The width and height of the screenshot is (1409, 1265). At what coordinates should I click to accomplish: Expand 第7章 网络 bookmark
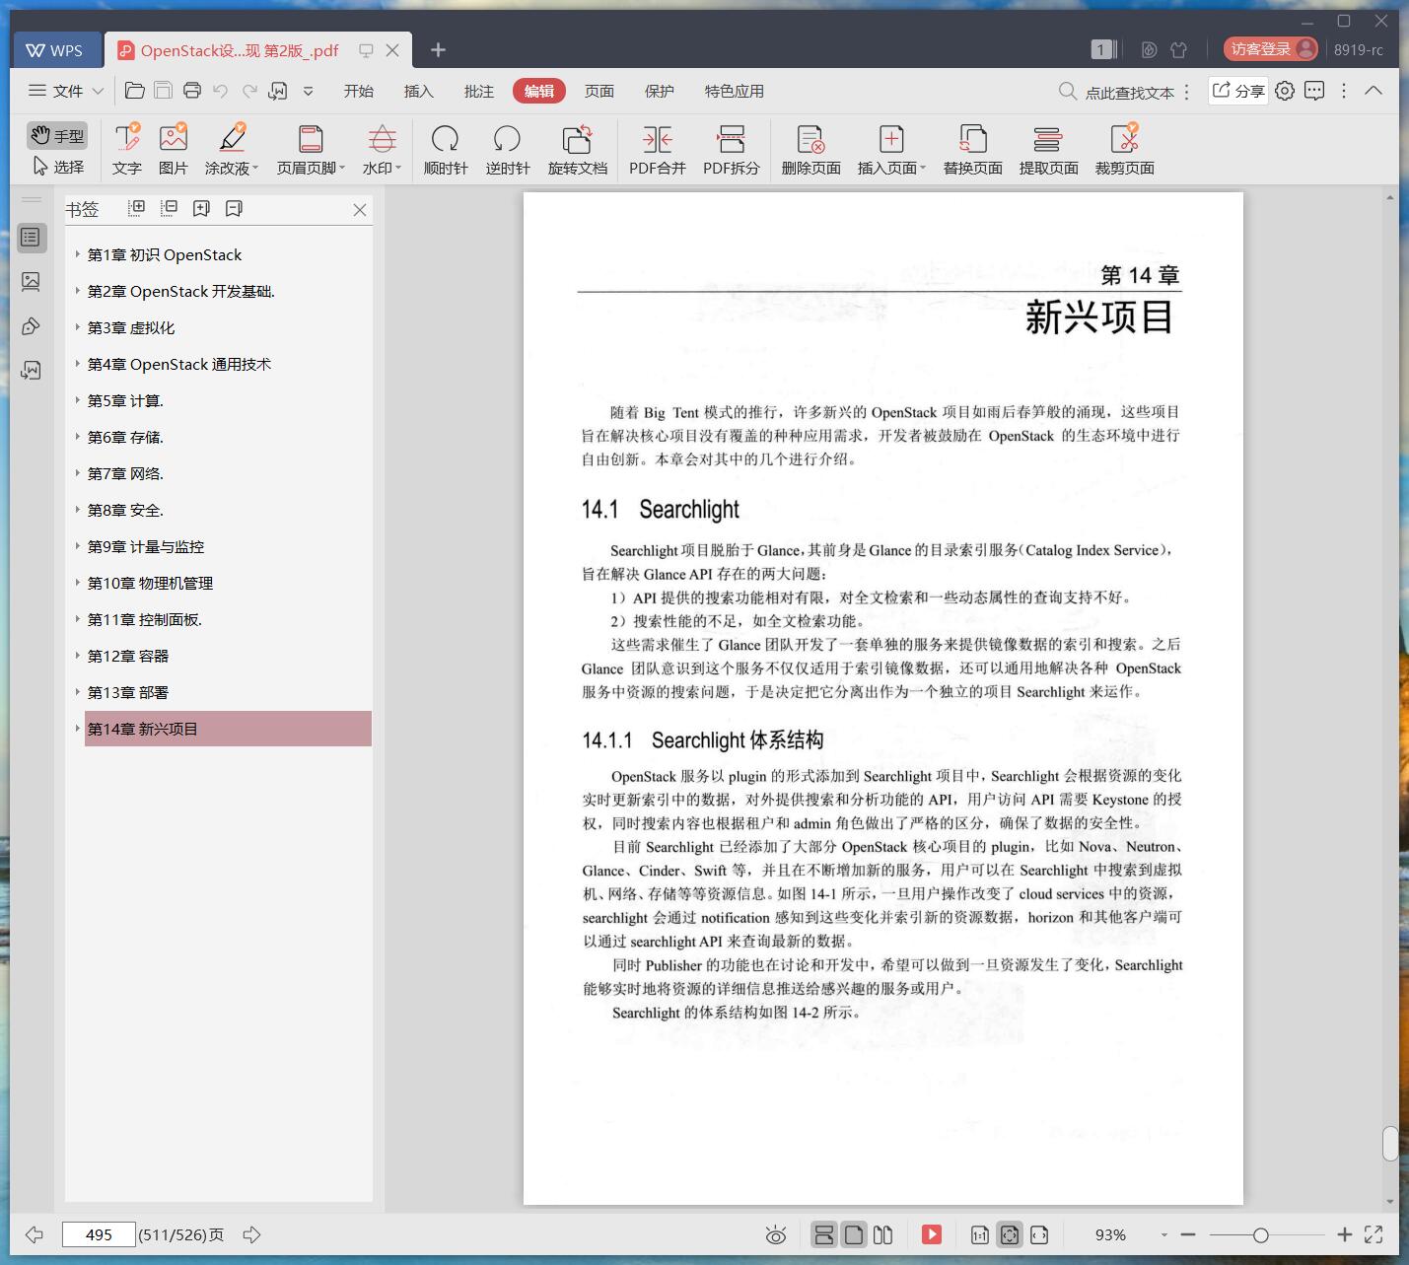78,473
